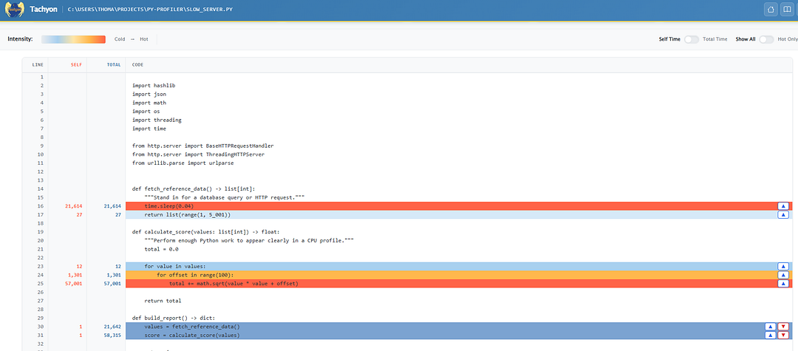Viewport: 798px width, 351px height.
Task: Click self value 21,614 on line 16
Action: (74, 206)
